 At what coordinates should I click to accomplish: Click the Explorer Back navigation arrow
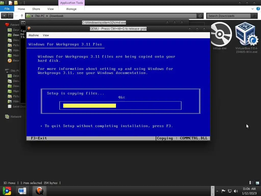coord(4,16)
